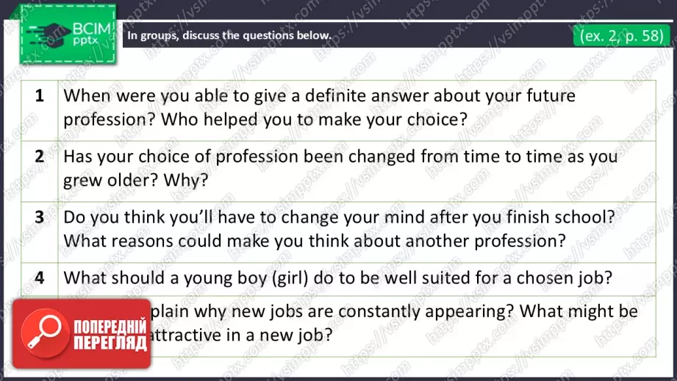Screen dimensions: 677x381
Task: Select the line 'What reasons could make you think about another profession?'
Action: (314, 241)
